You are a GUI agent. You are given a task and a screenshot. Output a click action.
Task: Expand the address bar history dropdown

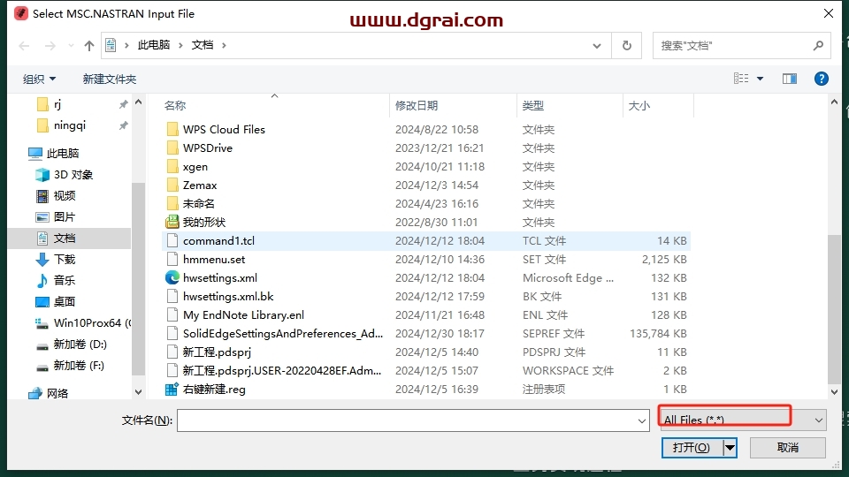pos(597,46)
